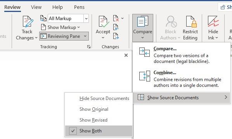Click the Compare documents arrows icon

[144, 52]
